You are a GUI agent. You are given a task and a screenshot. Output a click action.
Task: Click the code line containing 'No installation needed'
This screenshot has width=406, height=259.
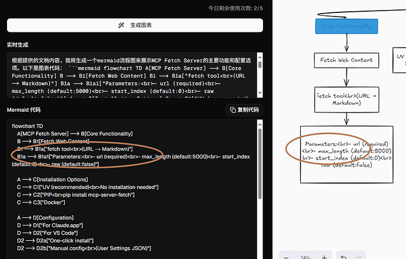88,187
